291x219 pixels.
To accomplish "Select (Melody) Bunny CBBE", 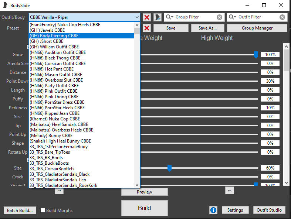I will pos(81,136).
